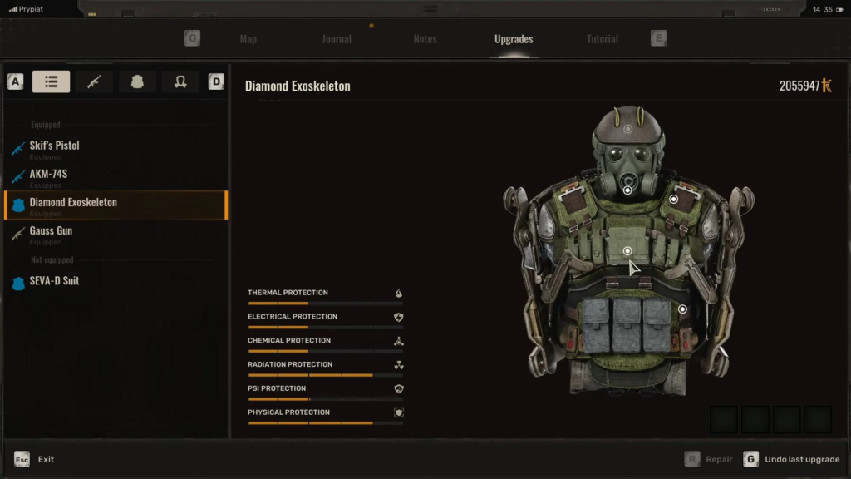851x479 pixels.
Task: Filter upgrades by weapons rifle icon
Action: 94,81
